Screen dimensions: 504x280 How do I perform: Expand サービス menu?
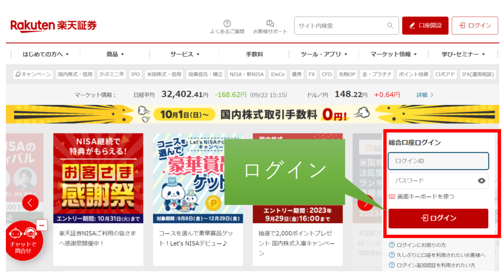pyautogui.click(x=185, y=54)
